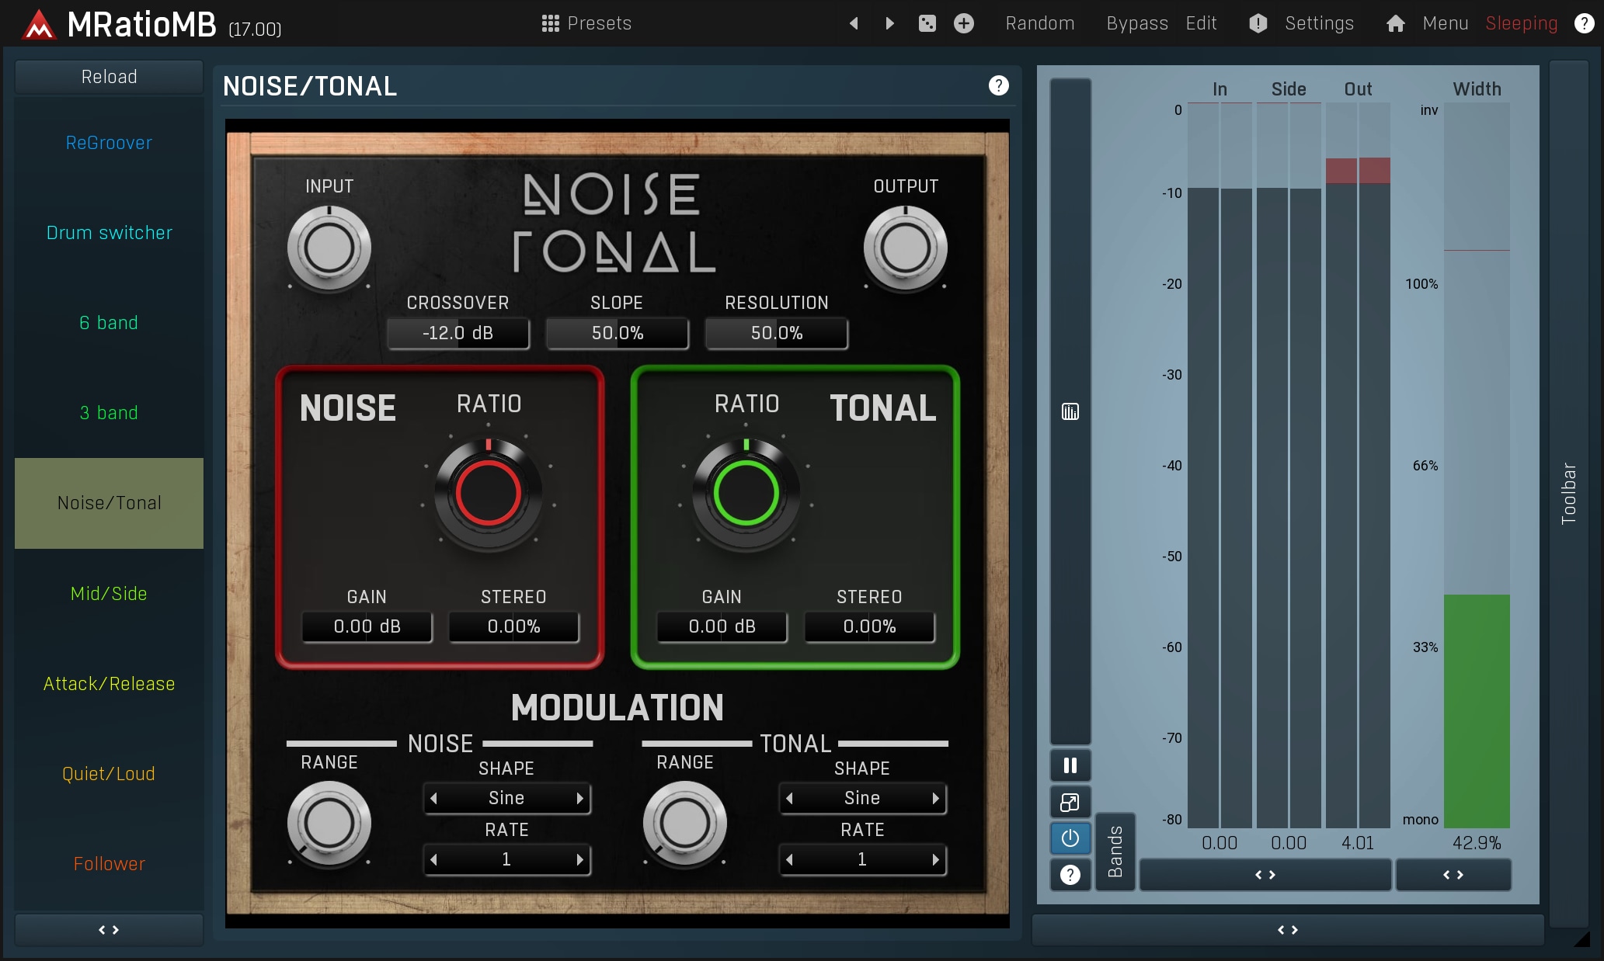Open the Menu
Image resolution: width=1604 pixels, height=961 pixels.
pos(1445,23)
